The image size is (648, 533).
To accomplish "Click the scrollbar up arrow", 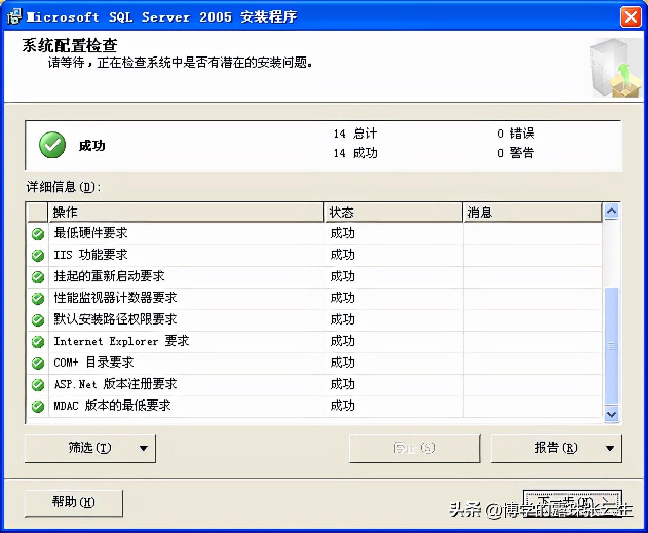I will [x=611, y=211].
